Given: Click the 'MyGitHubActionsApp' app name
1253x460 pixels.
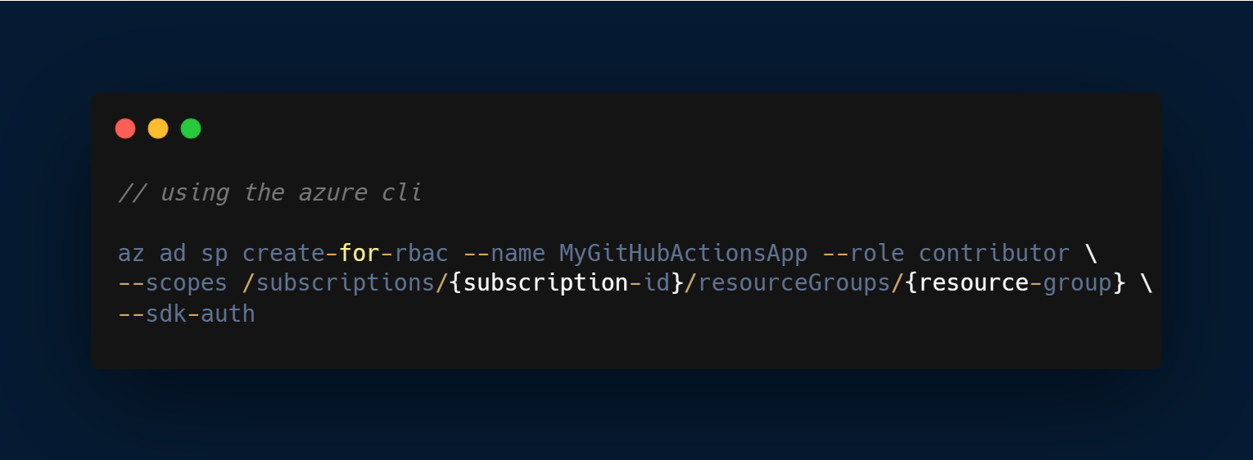Looking at the screenshot, I should click(684, 253).
